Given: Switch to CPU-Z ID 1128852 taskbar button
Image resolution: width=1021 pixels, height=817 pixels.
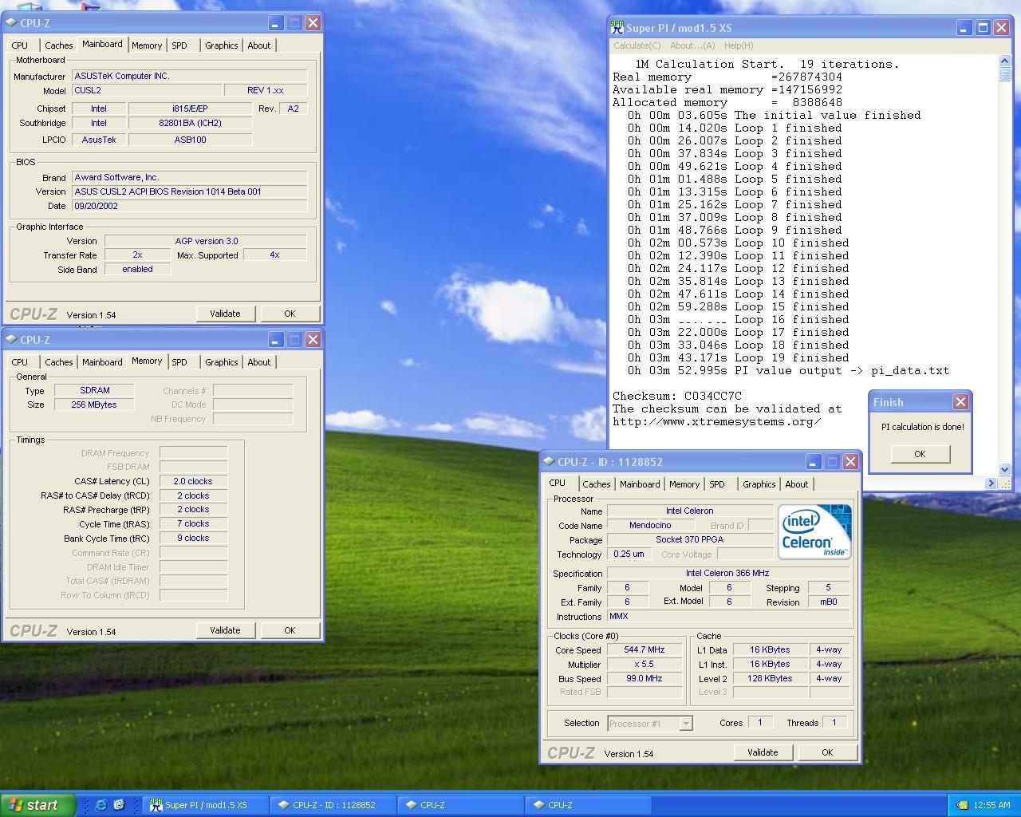Looking at the screenshot, I should [x=333, y=805].
